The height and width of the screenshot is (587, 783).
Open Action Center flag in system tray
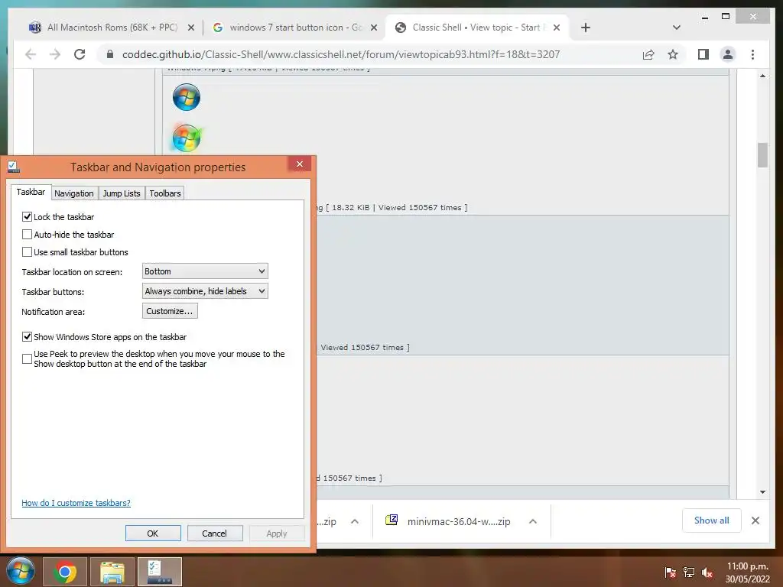pyautogui.click(x=670, y=572)
